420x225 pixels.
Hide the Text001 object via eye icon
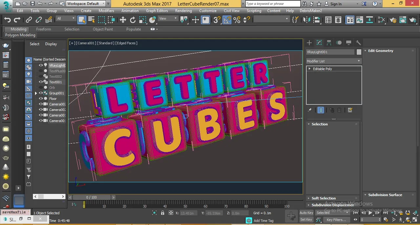click(41, 82)
